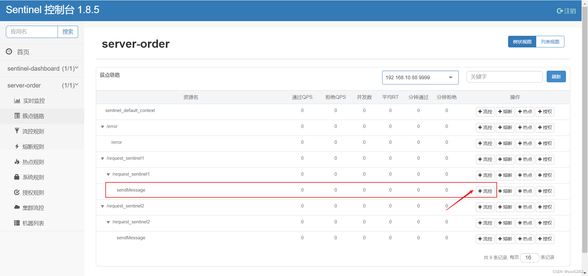Open the machine list icon (机器列表)
This screenshot has height=276, width=588.
click(17, 223)
